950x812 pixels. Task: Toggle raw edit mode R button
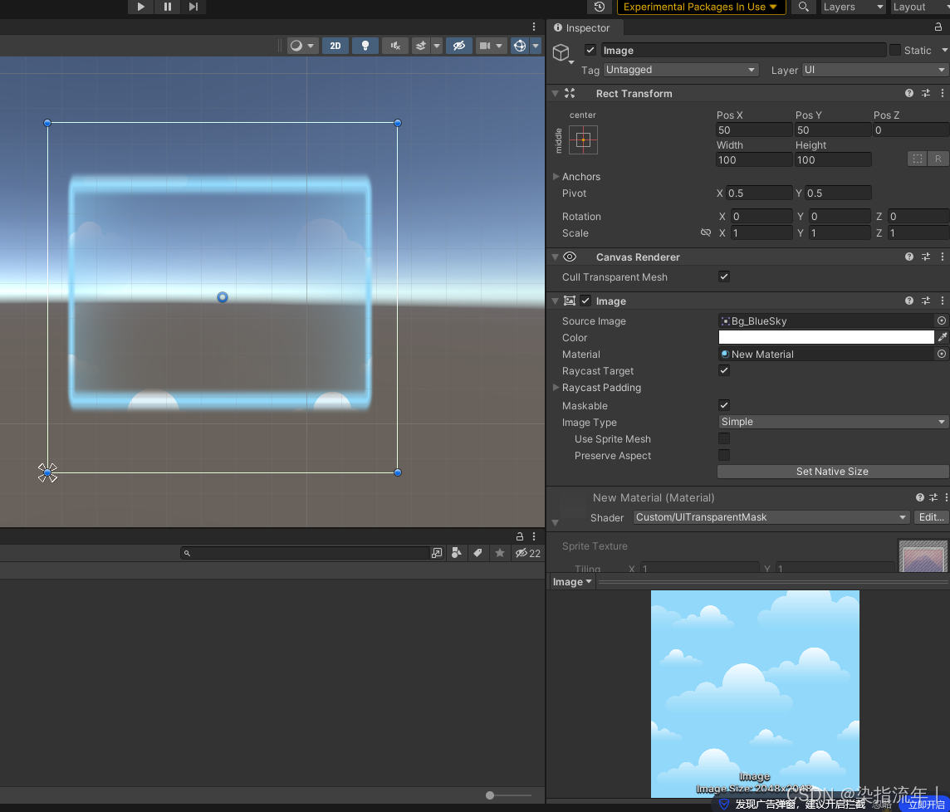point(938,159)
